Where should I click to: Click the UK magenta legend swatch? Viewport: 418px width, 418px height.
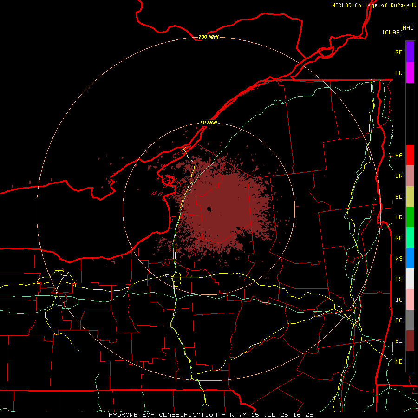click(x=410, y=72)
